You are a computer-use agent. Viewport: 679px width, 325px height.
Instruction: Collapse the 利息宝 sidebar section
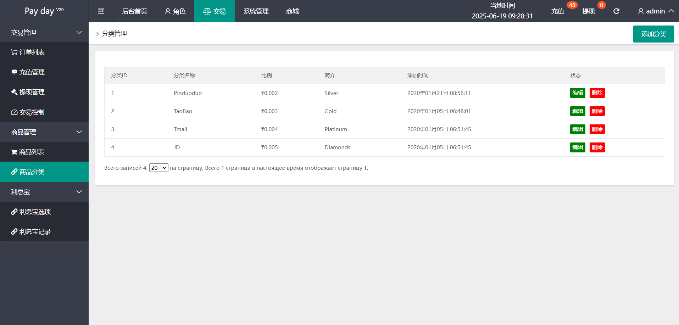coord(44,192)
